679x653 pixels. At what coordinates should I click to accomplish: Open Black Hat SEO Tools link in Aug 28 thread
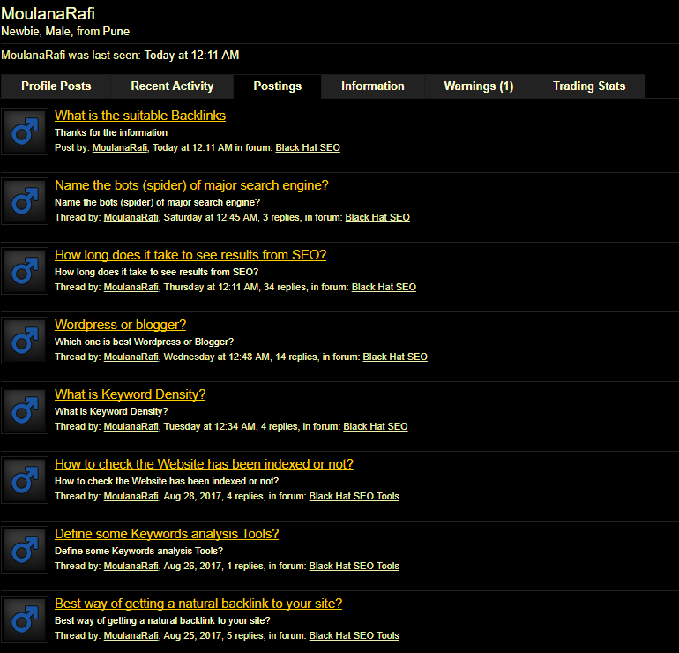coord(354,497)
